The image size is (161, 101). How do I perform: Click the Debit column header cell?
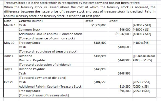(96, 21)
